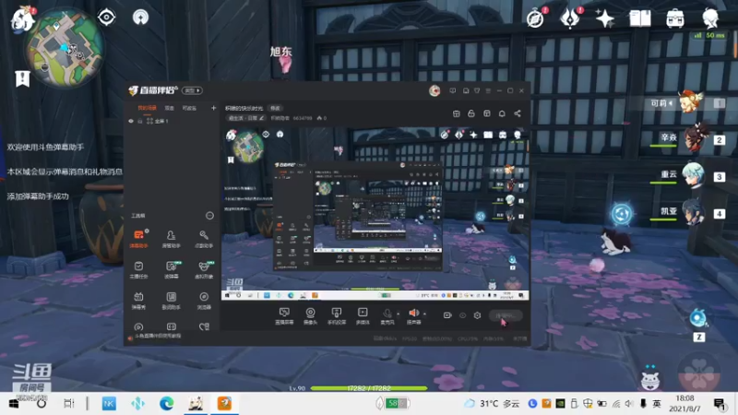Edit the stream category pill
Image resolution: width=738 pixels, height=415 pixels.
click(x=246, y=118)
